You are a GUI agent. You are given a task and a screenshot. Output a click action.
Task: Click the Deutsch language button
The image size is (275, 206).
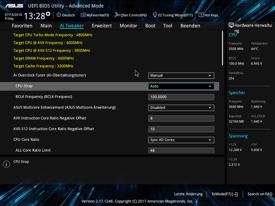66,15
